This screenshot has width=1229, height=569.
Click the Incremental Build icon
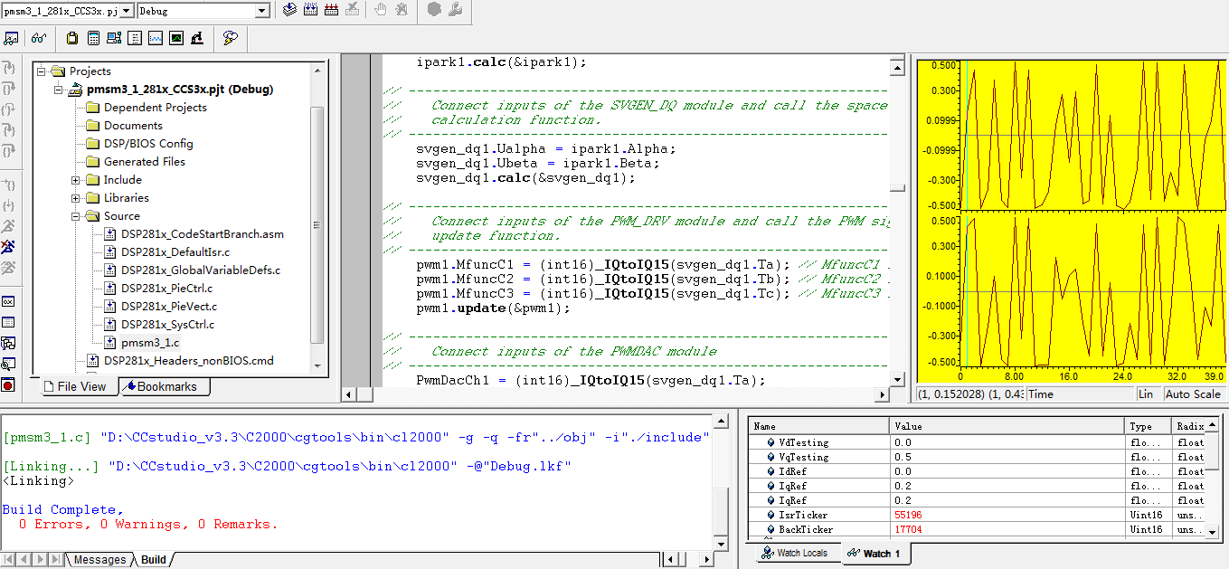pyautogui.click(x=310, y=10)
